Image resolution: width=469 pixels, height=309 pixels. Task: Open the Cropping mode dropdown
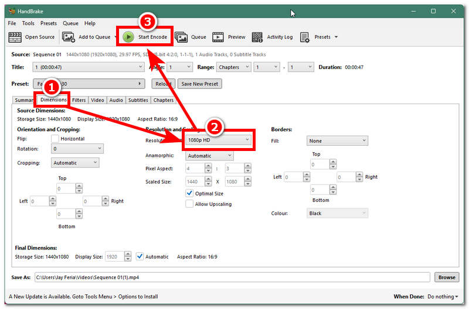coord(75,163)
